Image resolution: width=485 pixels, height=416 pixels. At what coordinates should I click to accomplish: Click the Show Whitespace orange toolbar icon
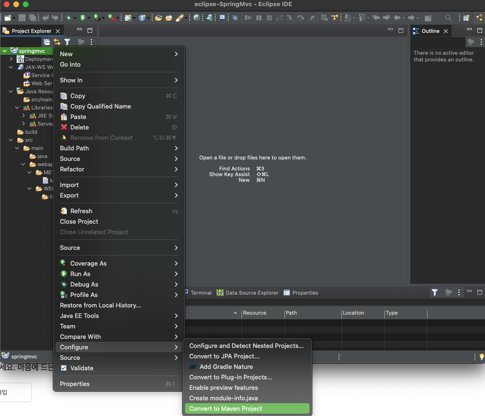click(334, 18)
